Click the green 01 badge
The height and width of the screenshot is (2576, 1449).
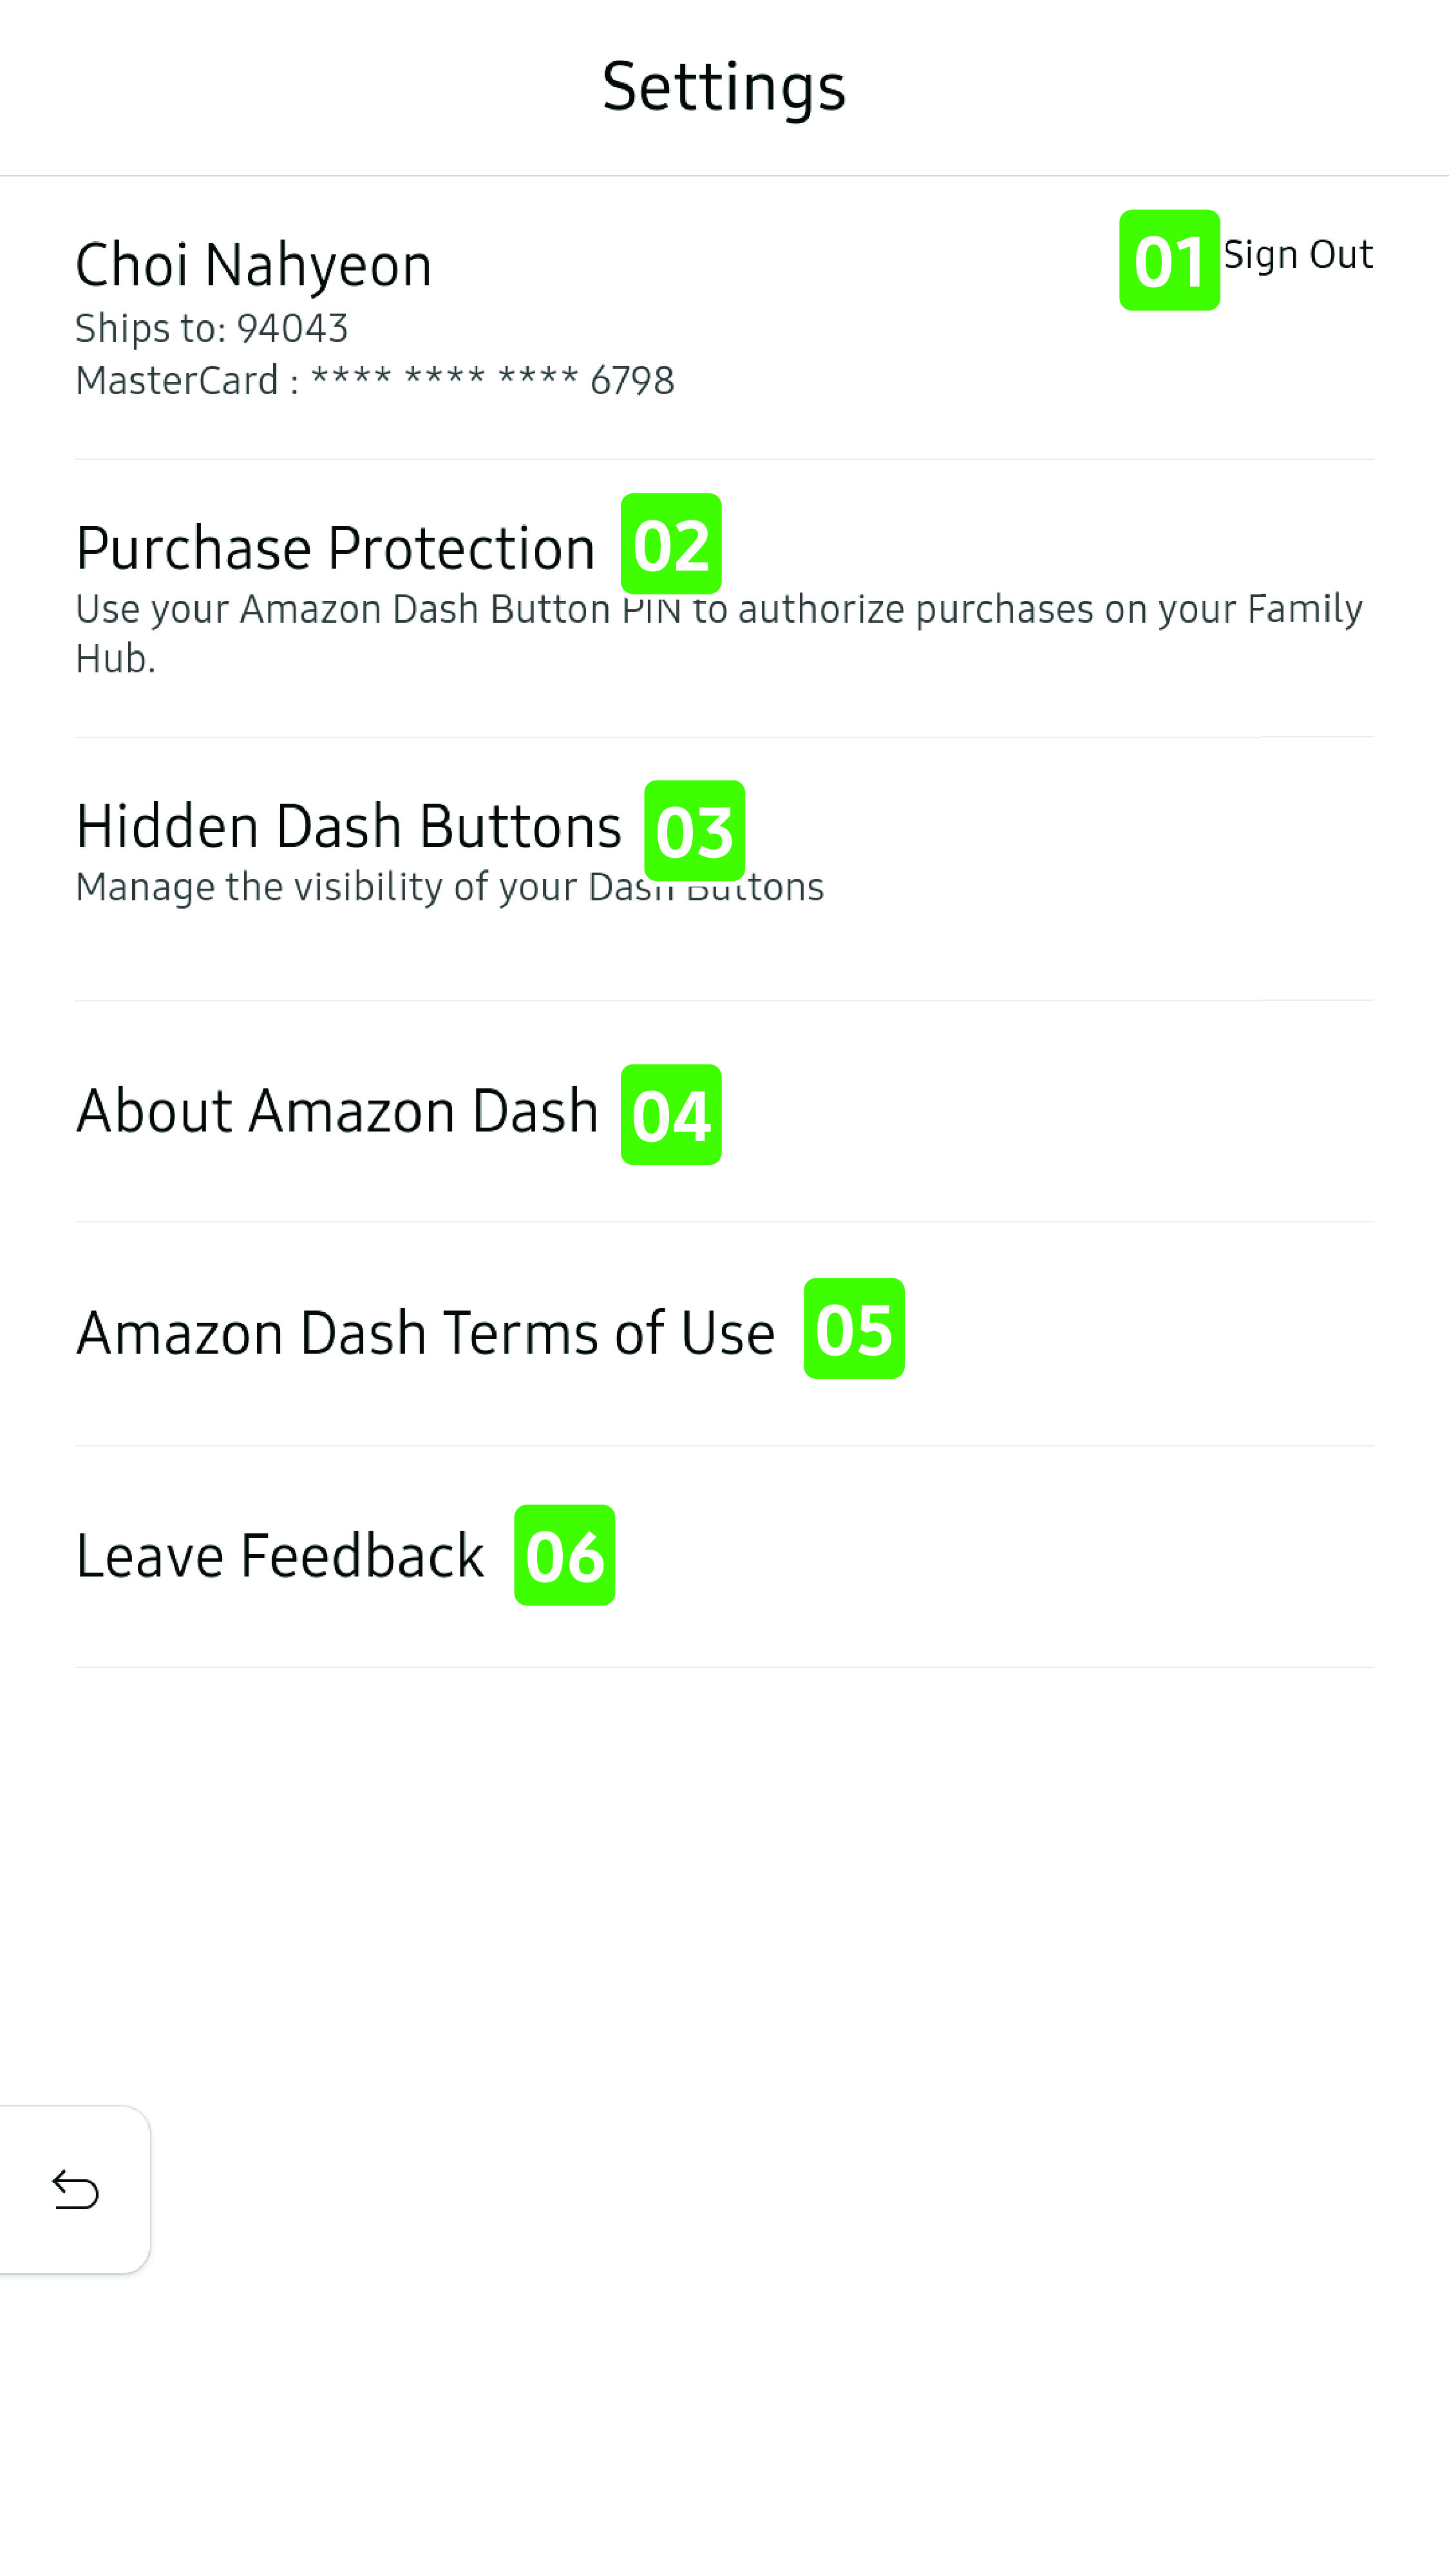point(1168,260)
